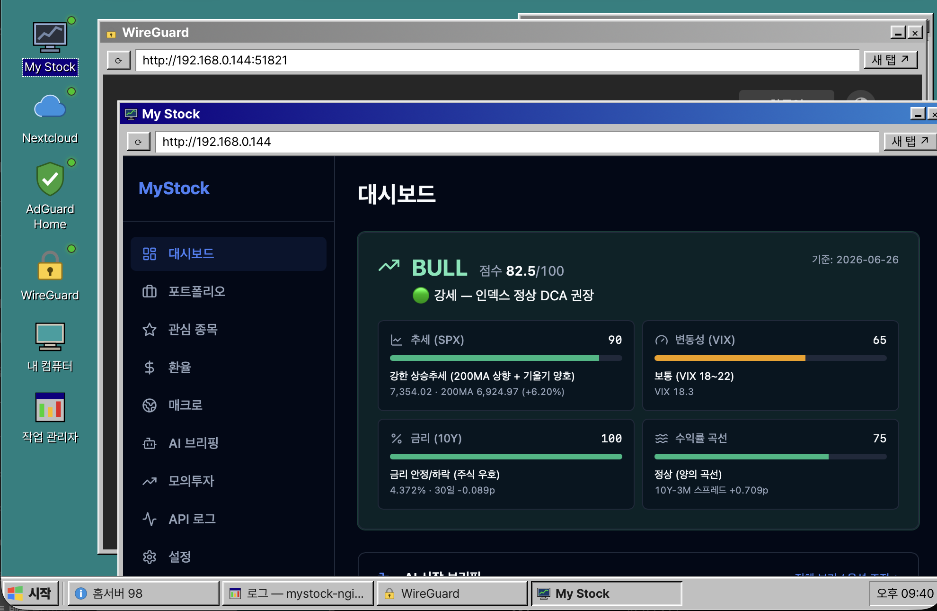Image resolution: width=937 pixels, height=611 pixels.
Task: Click the date text 기준: 2026-06-26
Action: click(x=855, y=260)
